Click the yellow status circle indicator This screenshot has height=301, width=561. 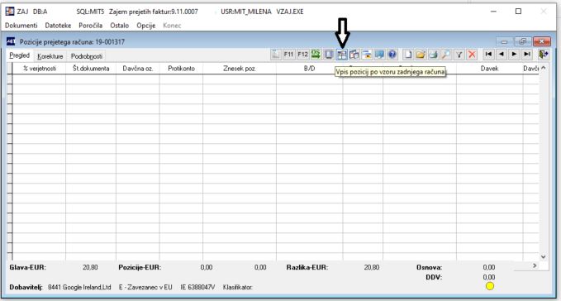(490, 286)
